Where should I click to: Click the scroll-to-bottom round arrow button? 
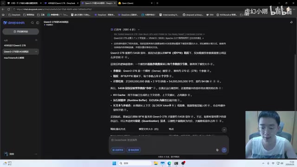pyautogui.click(x=224, y=130)
